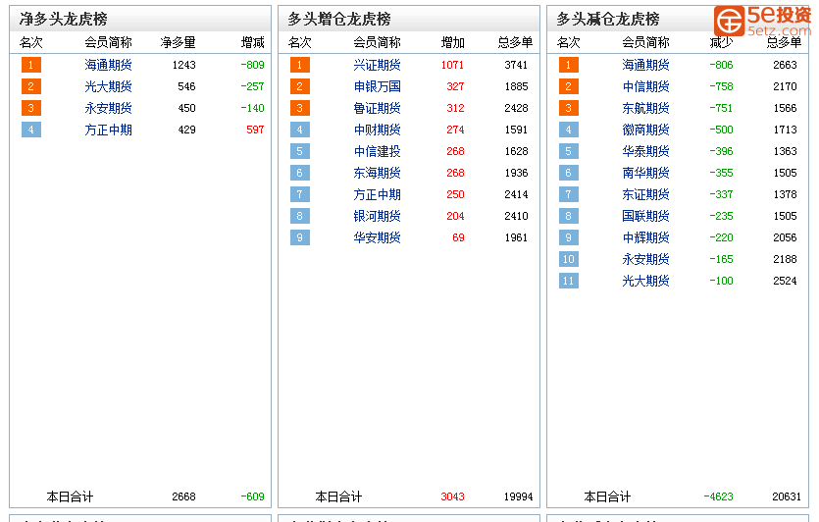Click the 增加 column header

tap(453, 42)
